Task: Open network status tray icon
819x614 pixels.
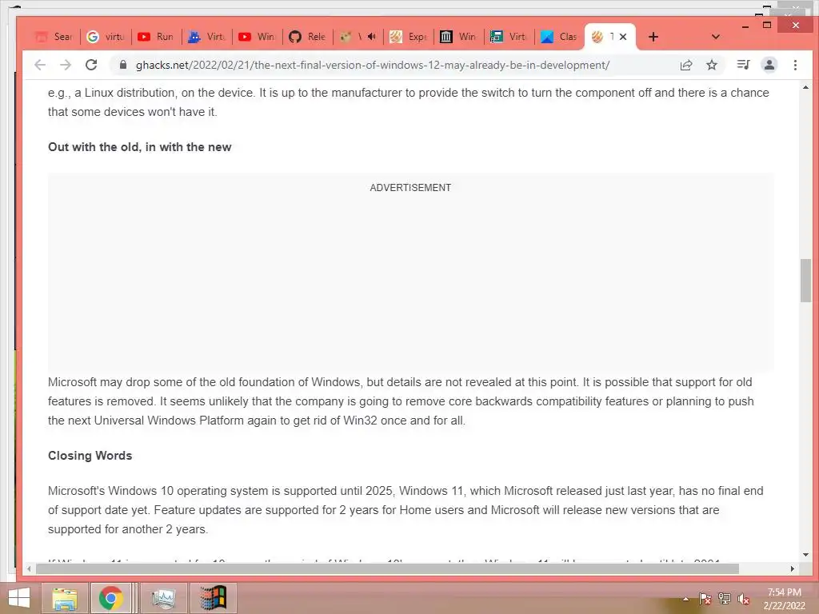Action: [725, 599]
